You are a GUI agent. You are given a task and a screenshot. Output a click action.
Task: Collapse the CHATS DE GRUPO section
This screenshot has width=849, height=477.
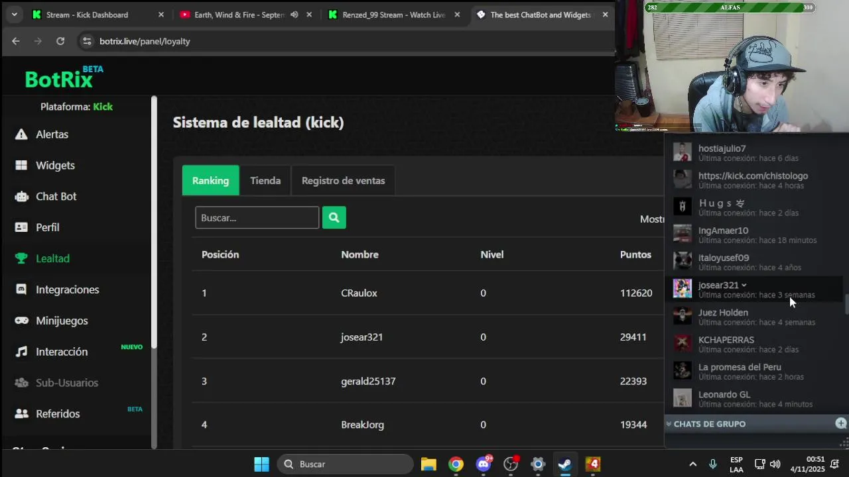coord(669,423)
